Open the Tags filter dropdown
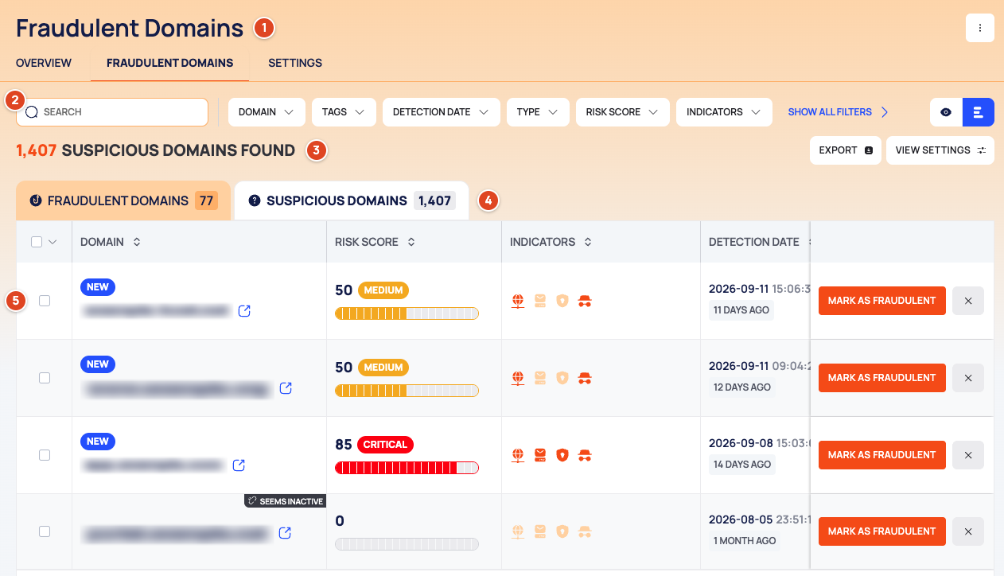 coord(344,112)
